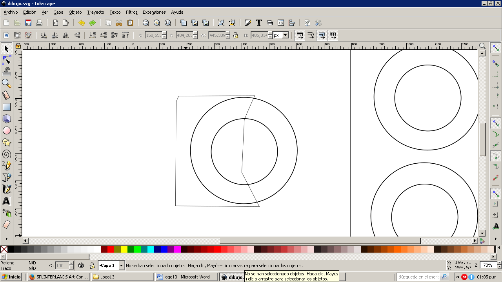Select the Eraser tool
The image size is (502, 282).
[6, 224]
